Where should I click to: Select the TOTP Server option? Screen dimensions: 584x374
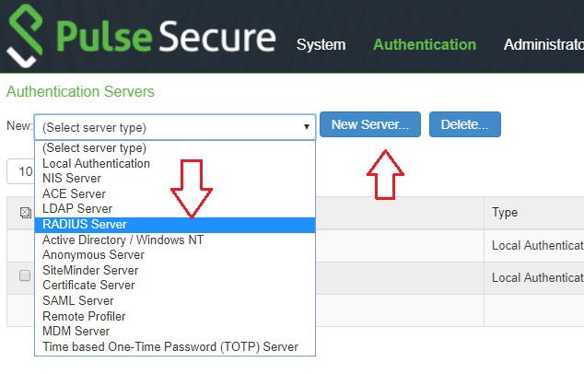click(x=171, y=346)
